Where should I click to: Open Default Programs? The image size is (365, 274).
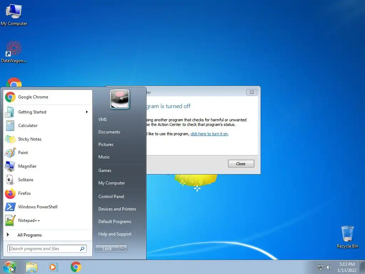[x=115, y=222]
